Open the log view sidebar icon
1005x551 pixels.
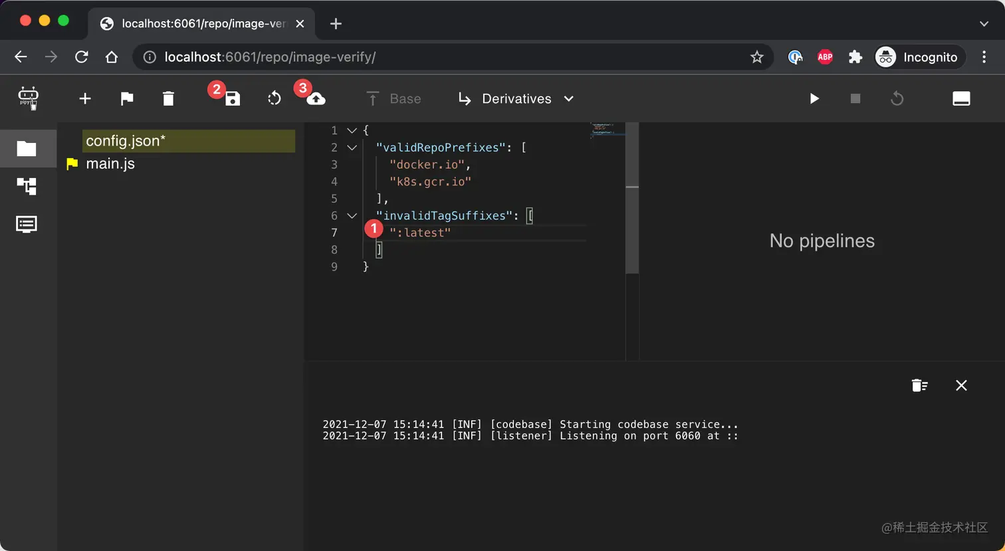click(x=27, y=224)
